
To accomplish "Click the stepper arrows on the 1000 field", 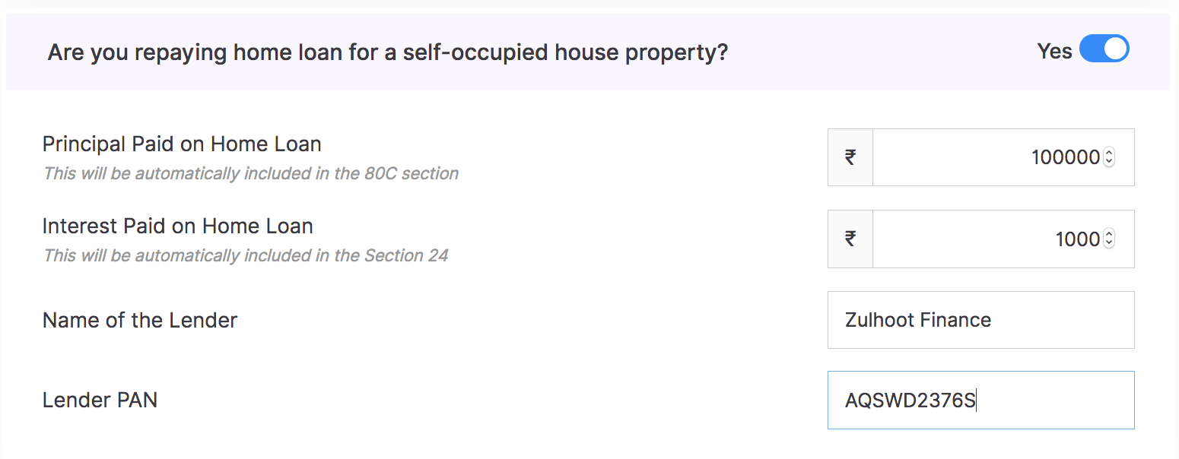I will point(1109,239).
